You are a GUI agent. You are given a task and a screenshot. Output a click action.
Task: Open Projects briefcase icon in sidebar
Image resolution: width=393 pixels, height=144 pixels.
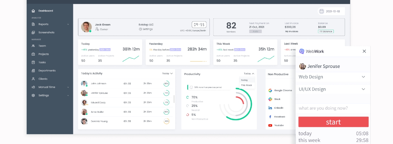coord(33,54)
